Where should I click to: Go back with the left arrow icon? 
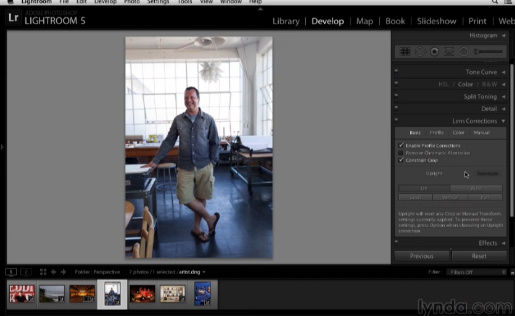pyautogui.click(x=54, y=272)
